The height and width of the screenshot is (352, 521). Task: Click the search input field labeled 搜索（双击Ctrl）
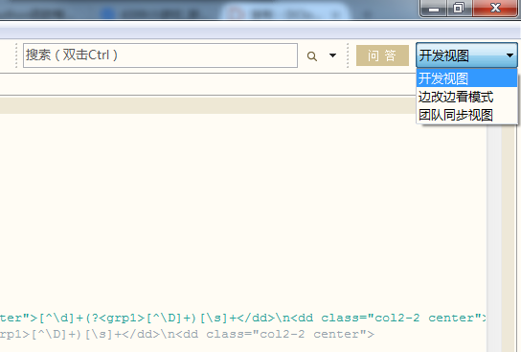[160, 55]
